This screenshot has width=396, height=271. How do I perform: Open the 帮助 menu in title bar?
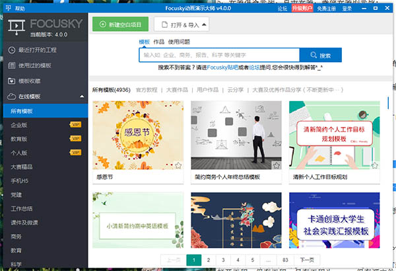(x=20, y=9)
